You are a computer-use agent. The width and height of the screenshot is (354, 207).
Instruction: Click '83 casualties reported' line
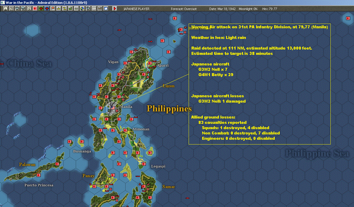click(223, 122)
